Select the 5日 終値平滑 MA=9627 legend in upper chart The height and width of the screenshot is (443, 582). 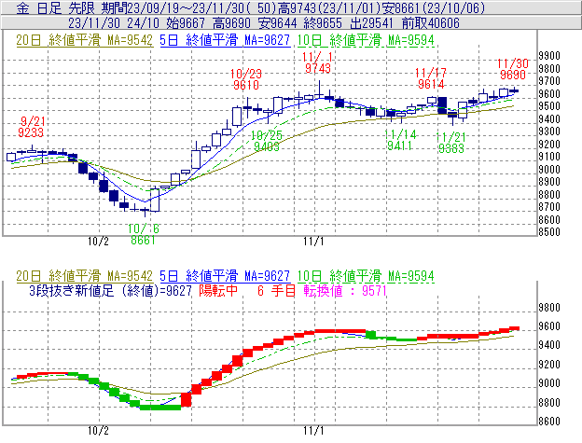pyautogui.click(x=225, y=40)
